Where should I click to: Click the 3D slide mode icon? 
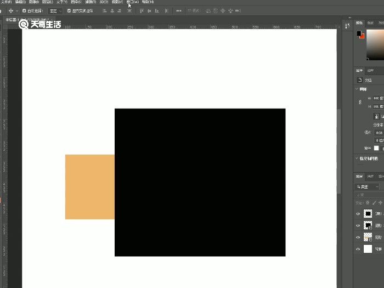(x=230, y=11)
